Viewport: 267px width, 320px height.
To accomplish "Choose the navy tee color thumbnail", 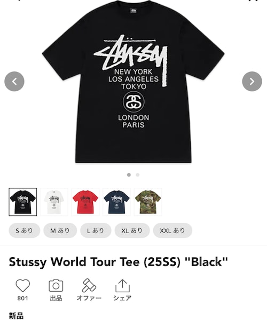I will [x=116, y=202].
